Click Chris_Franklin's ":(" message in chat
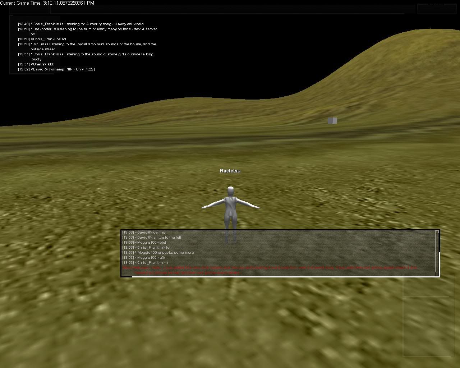 pyautogui.click(x=146, y=263)
